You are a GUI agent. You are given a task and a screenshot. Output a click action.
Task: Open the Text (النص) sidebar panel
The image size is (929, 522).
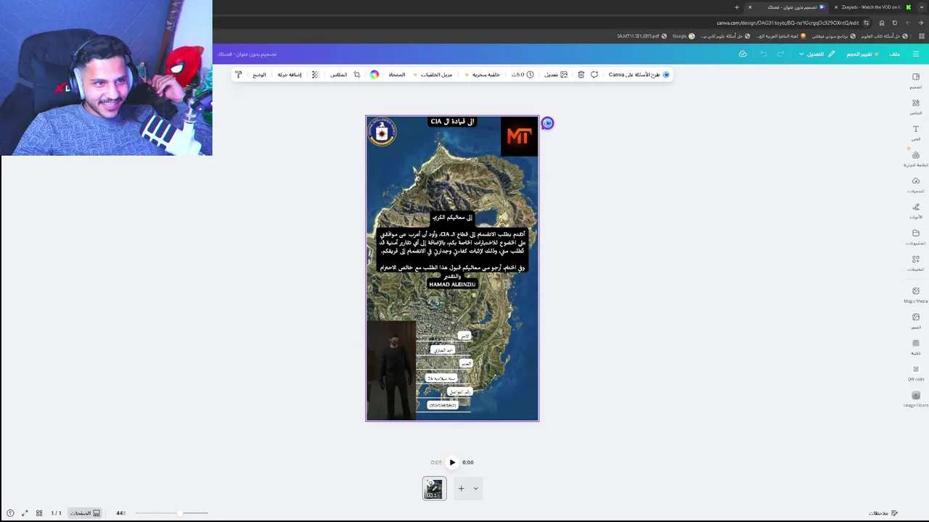pyautogui.click(x=916, y=133)
